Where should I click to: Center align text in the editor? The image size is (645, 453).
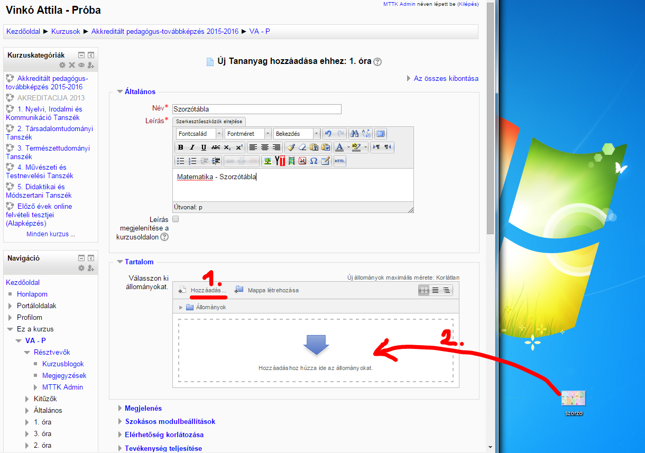pos(265,147)
